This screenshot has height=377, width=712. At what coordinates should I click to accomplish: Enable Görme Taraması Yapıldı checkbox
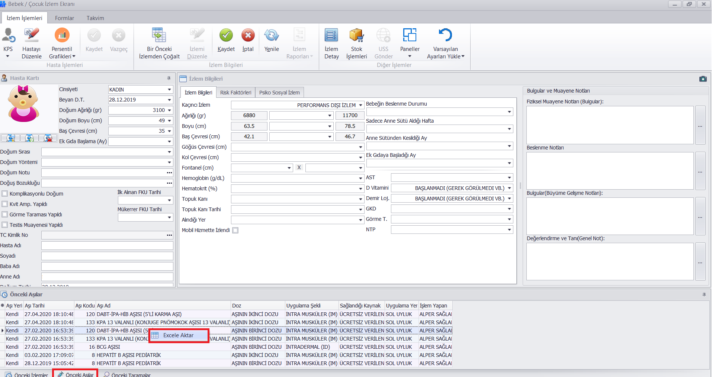point(5,215)
